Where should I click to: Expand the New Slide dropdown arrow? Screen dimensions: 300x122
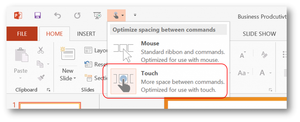[75, 78]
